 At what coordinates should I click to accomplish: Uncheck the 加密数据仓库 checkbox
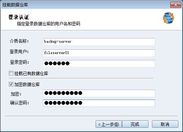[x=11, y=84]
